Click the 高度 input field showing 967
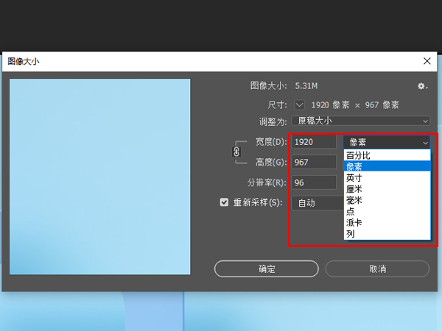 coord(313,162)
